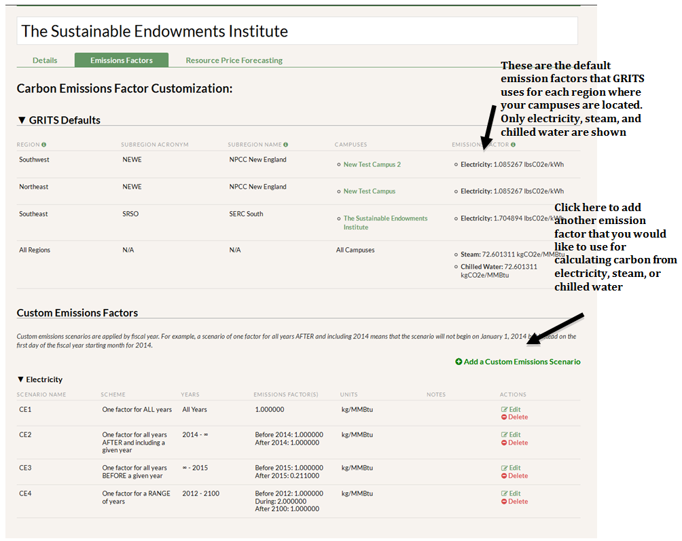
Task: Collapse the GRITS Defaults section
Action: pos(59,120)
